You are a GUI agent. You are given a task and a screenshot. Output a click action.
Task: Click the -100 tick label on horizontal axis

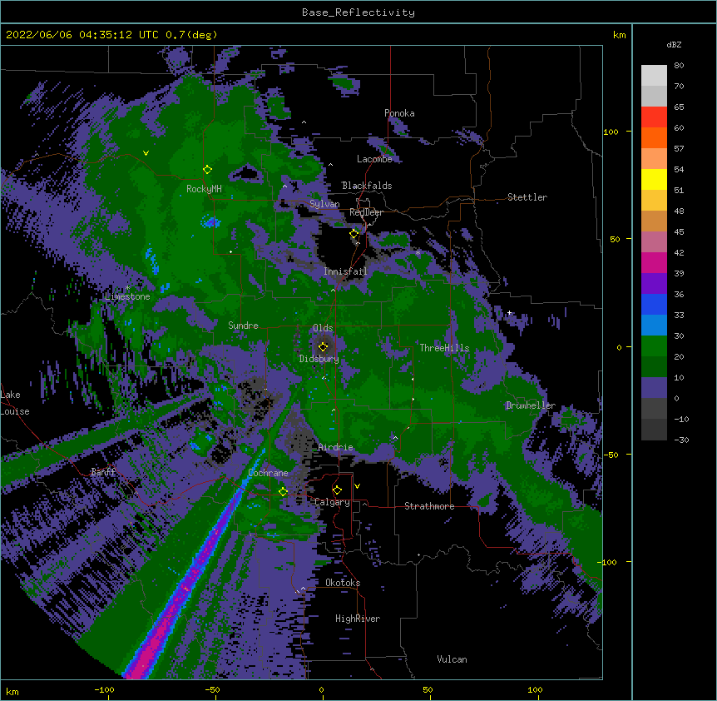[x=104, y=689]
